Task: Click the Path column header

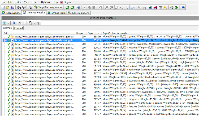Action: [39, 33]
